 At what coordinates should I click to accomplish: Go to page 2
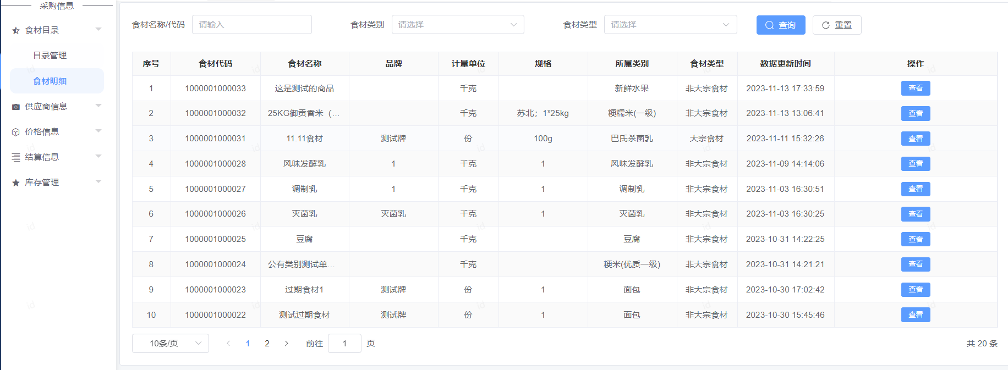coord(267,344)
